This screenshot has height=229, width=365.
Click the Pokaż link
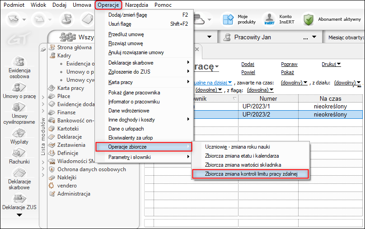287,72
